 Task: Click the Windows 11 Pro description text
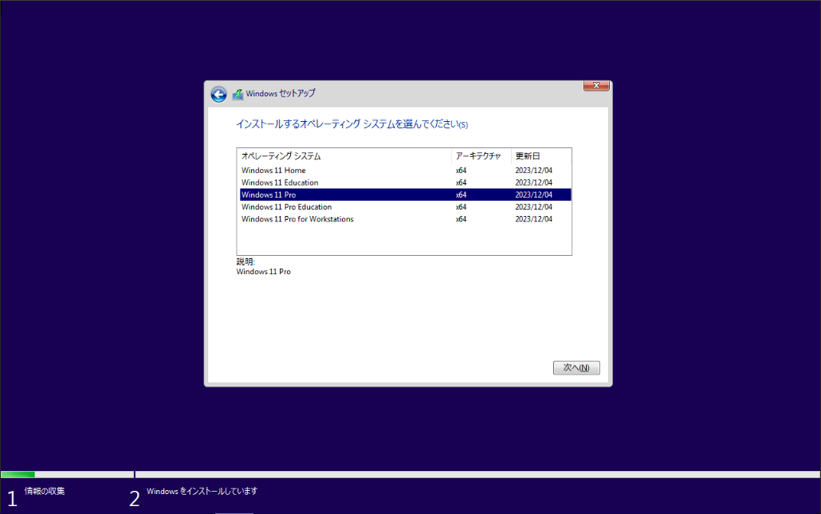(x=263, y=271)
